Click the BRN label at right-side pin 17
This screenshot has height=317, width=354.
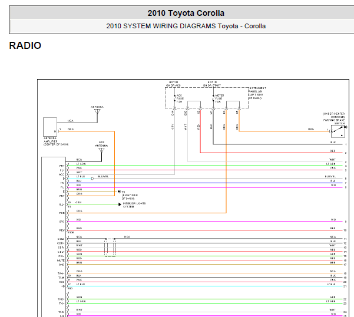pos(333,263)
